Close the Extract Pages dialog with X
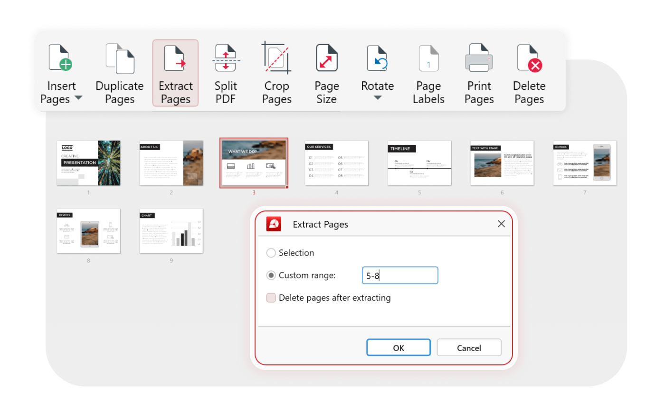 (x=501, y=224)
